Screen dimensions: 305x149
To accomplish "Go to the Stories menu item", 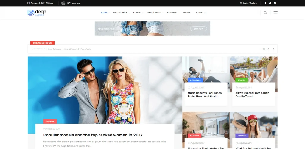I will coord(172,13).
